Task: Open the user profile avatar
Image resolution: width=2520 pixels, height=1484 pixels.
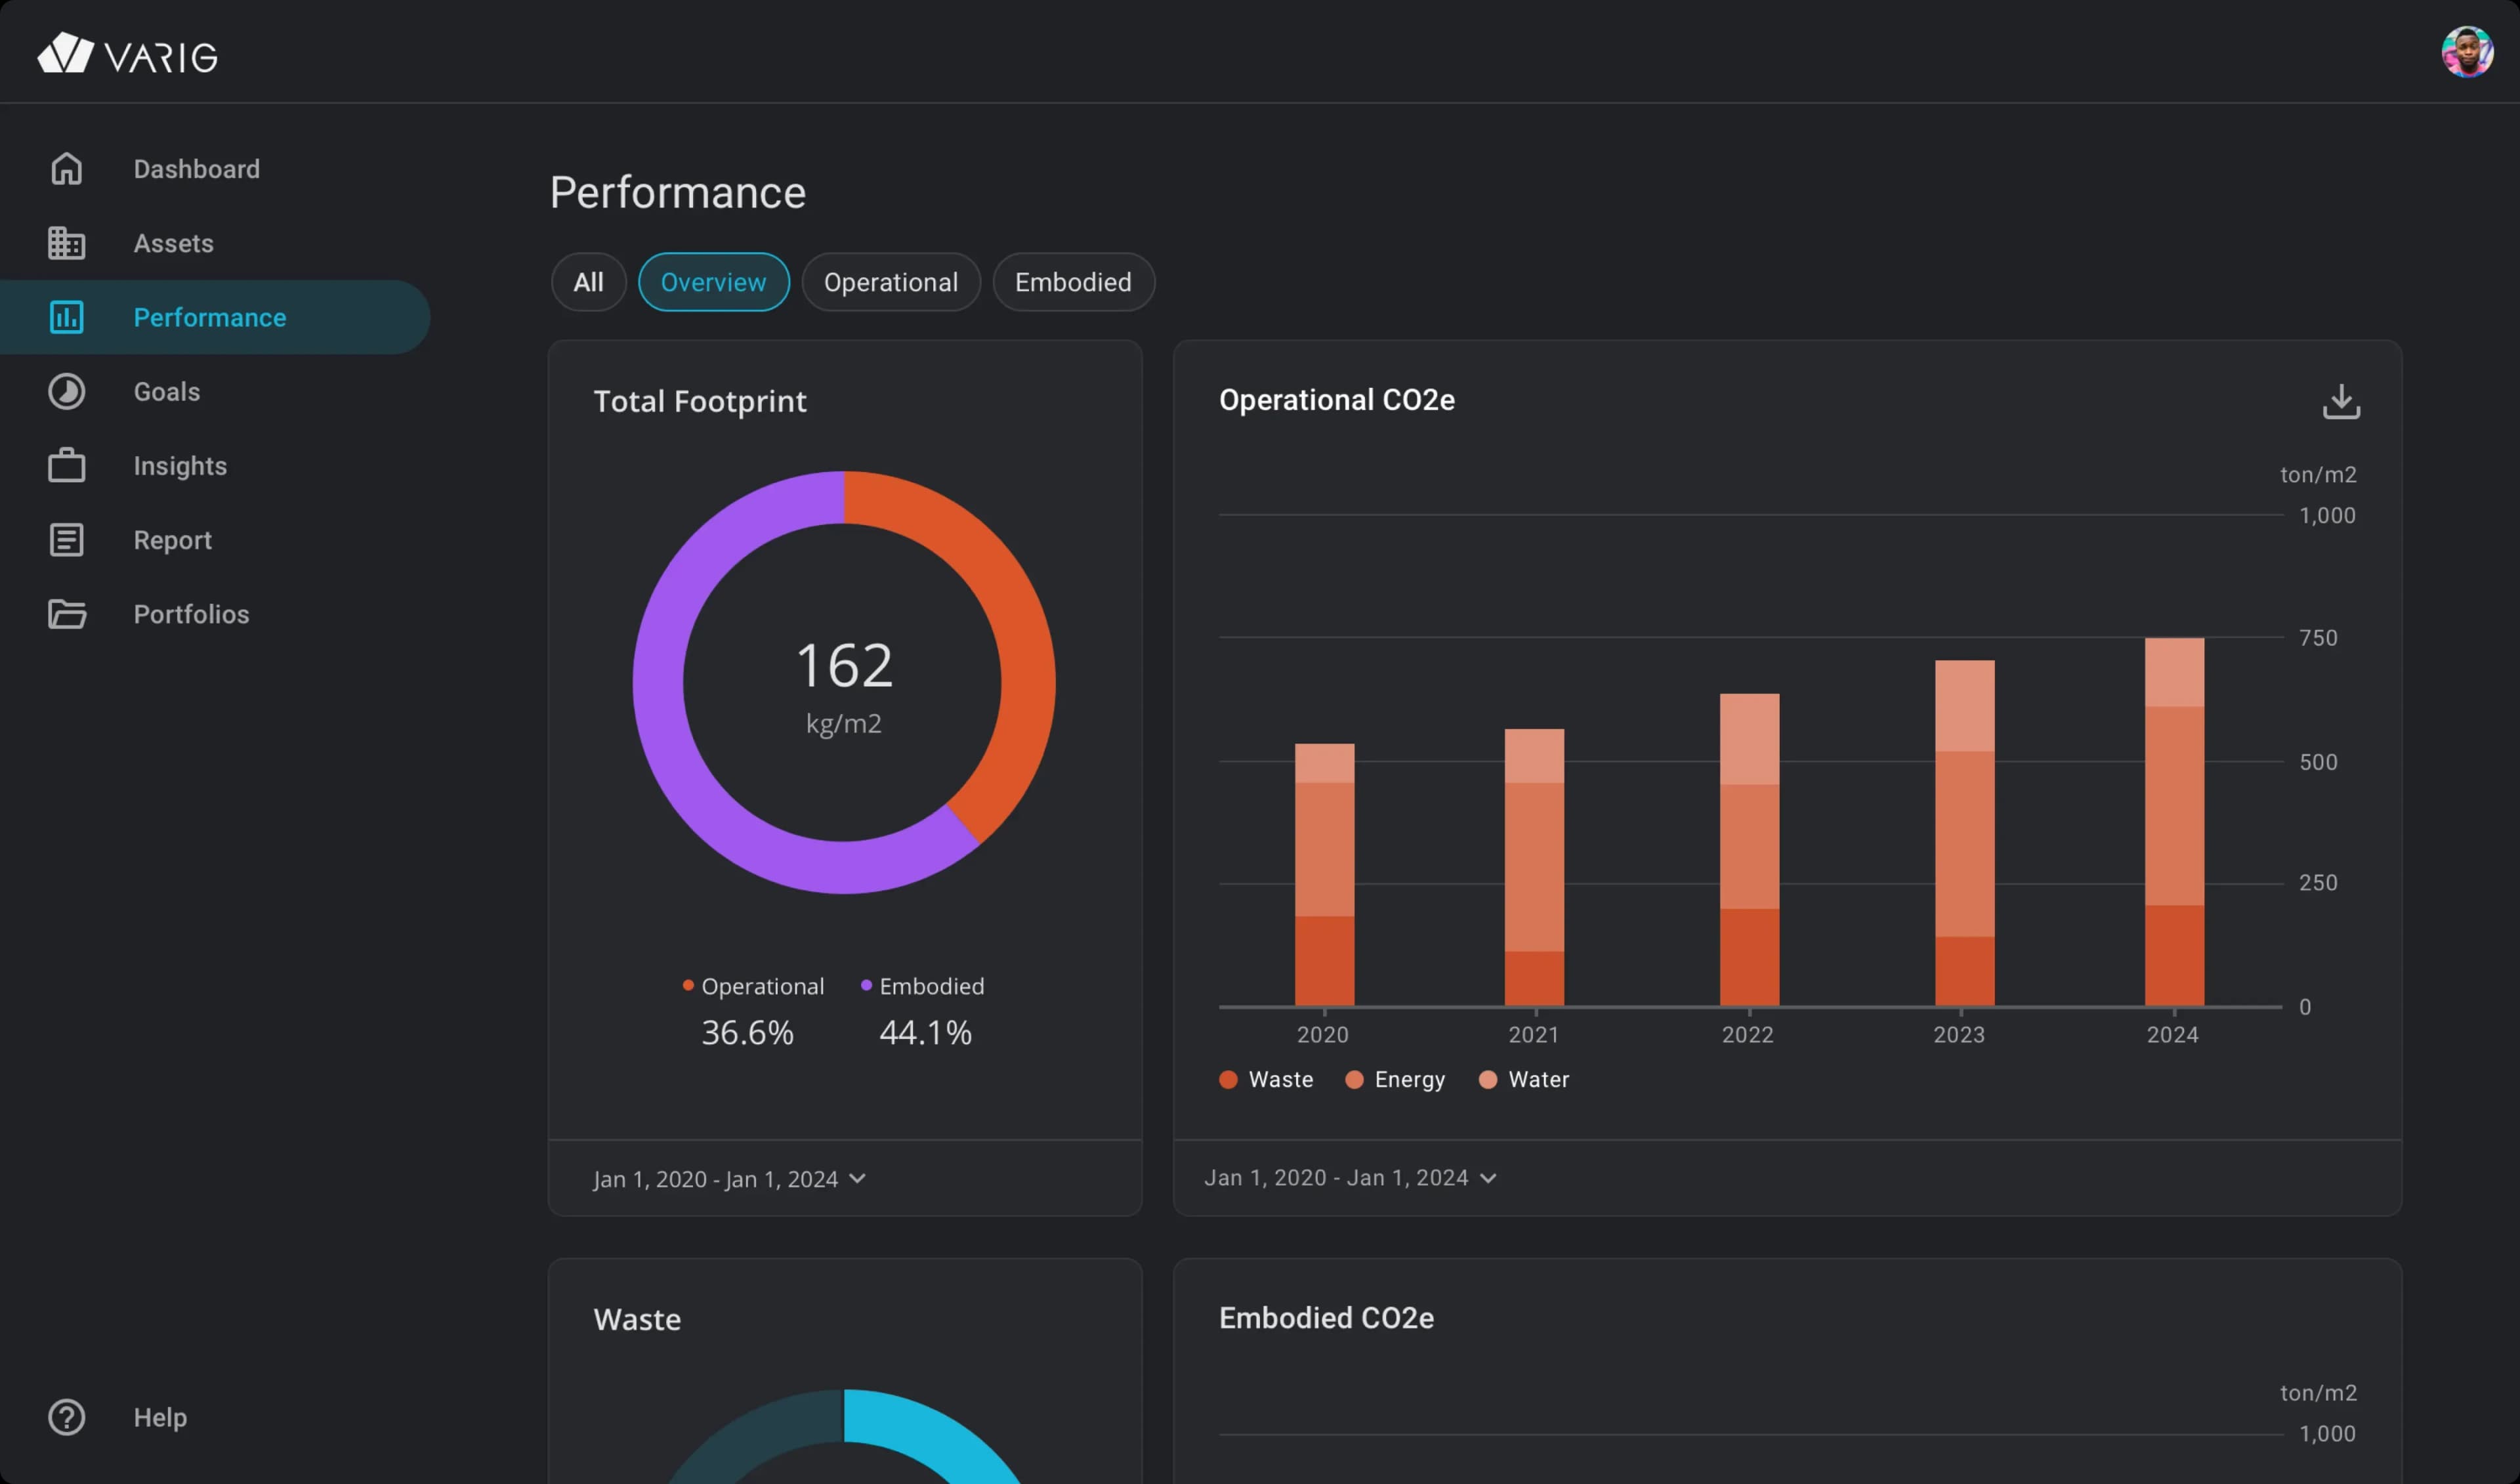Action: tap(2467, 52)
